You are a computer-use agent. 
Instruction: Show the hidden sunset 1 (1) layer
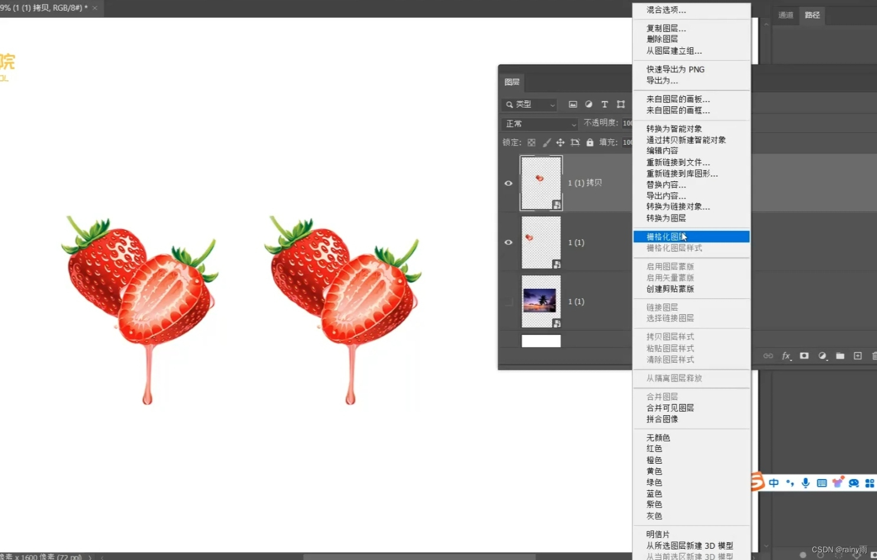point(508,302)
